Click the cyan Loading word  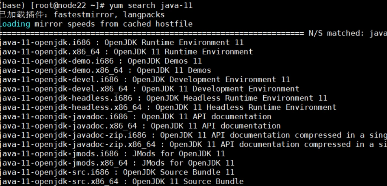click(15, 24)
